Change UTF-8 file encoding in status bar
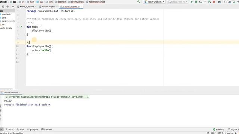The image size is (239, 134). [220, 133]
